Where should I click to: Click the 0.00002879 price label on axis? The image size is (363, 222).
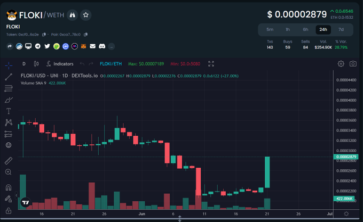point(346,157)
